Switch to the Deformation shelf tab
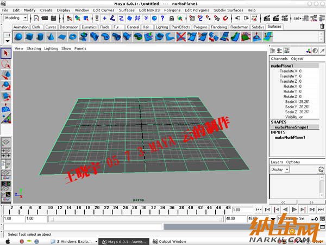The height and width of the screenshot is (245, 326). (x=69, y=27)
